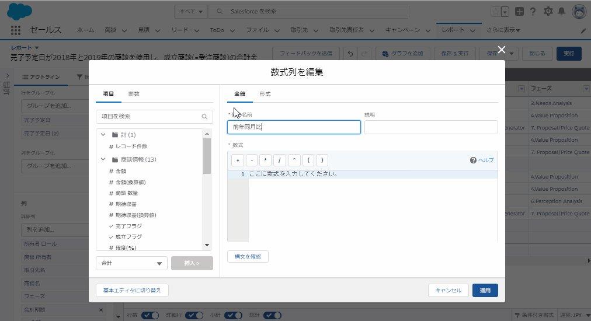The height and width of the screenshot is (321, 591).
Task: Click the Salesforce global search box
Action: tap(308, 12)
